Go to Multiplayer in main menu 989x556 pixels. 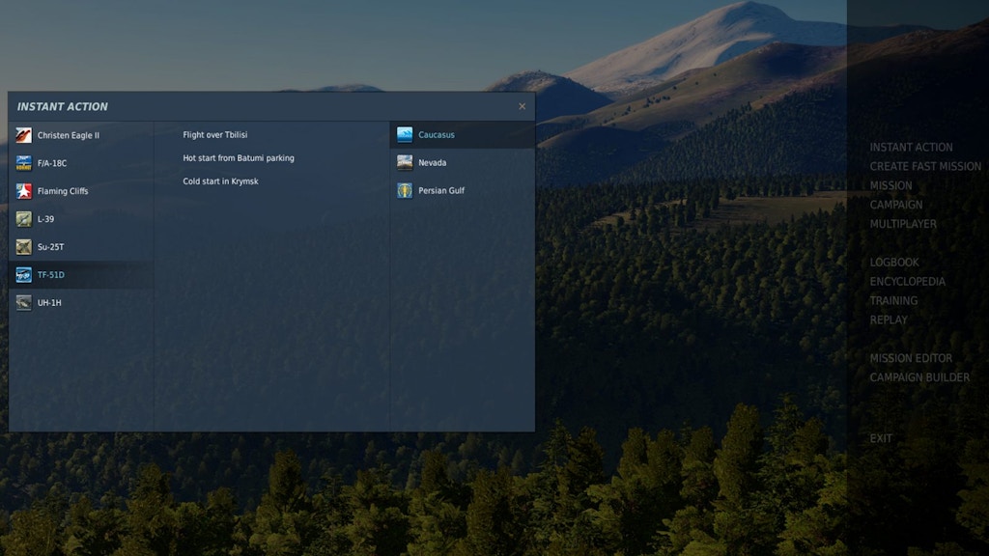[902, 224]
